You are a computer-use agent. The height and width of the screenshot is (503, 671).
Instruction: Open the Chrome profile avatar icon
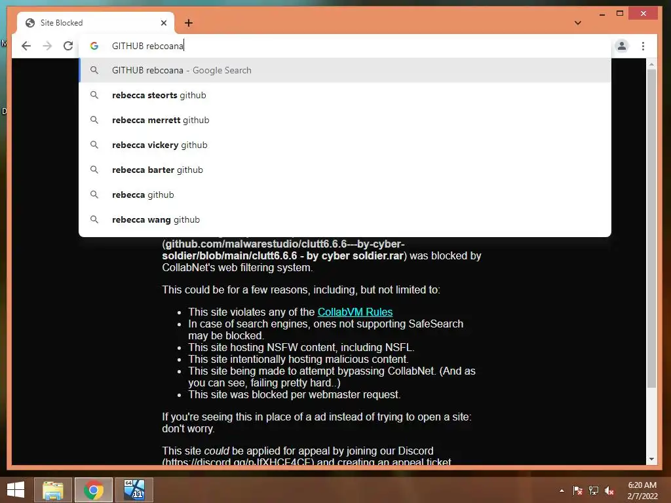click(622, 46)
